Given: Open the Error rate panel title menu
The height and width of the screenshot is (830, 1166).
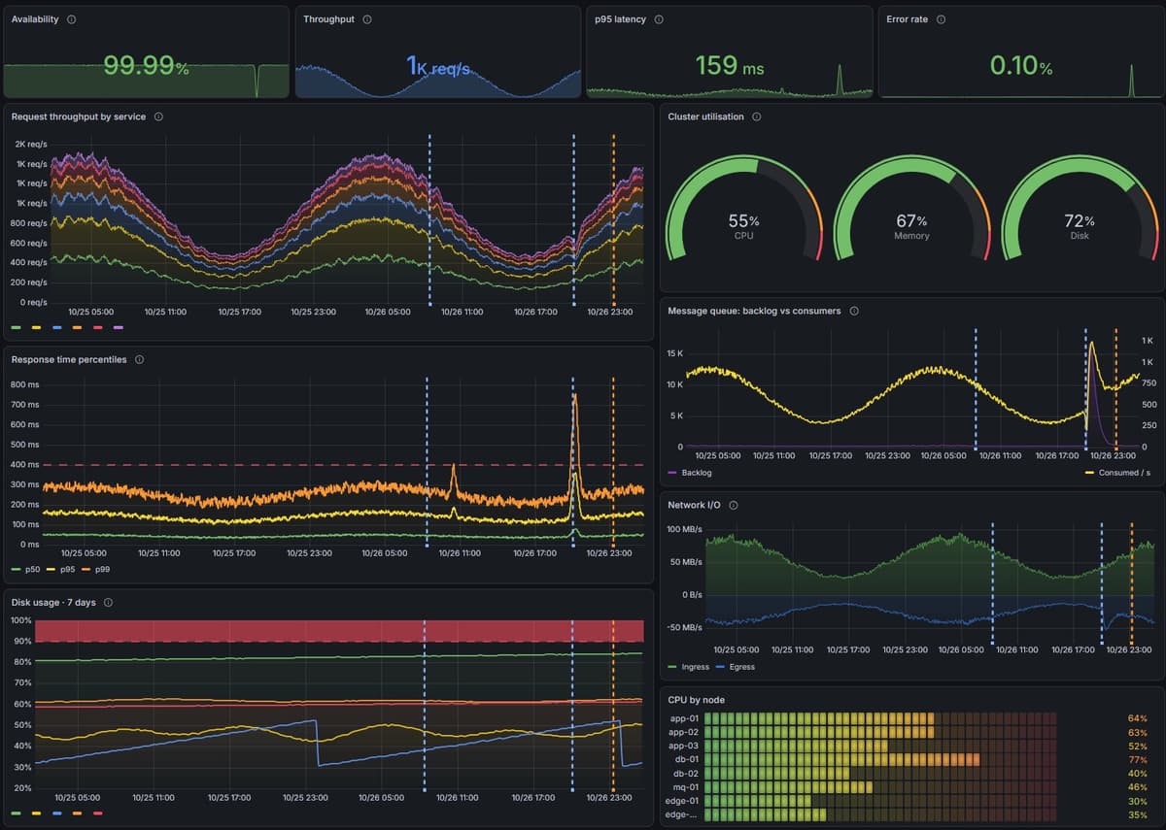Looking at the screenshot, I should coord(908,19).
